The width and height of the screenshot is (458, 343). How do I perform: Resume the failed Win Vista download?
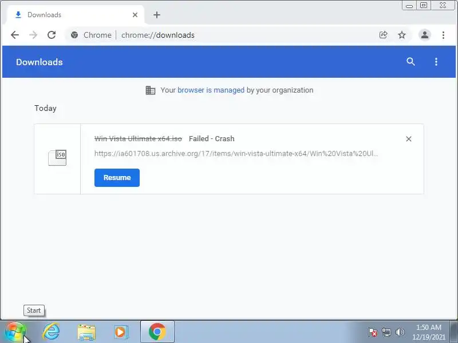117,178
